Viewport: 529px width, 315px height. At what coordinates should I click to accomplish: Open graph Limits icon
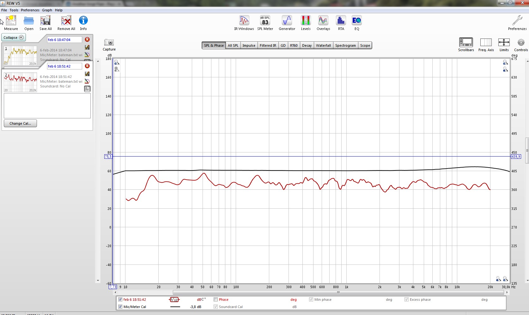(x=504, y=42)
